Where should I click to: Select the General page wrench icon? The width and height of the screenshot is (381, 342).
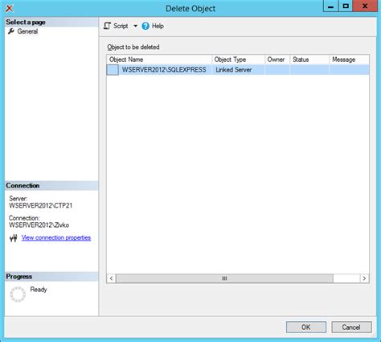click(11, 31)
